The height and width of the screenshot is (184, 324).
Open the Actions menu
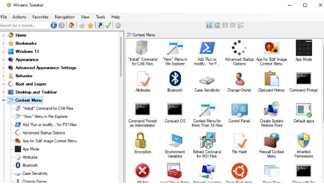(19, 17)
